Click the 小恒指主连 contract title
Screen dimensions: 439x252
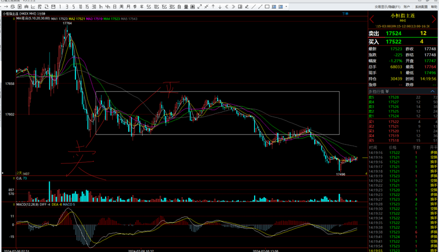403,16
